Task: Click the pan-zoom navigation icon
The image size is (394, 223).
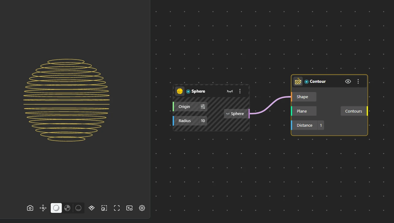Action: (43, 208)
